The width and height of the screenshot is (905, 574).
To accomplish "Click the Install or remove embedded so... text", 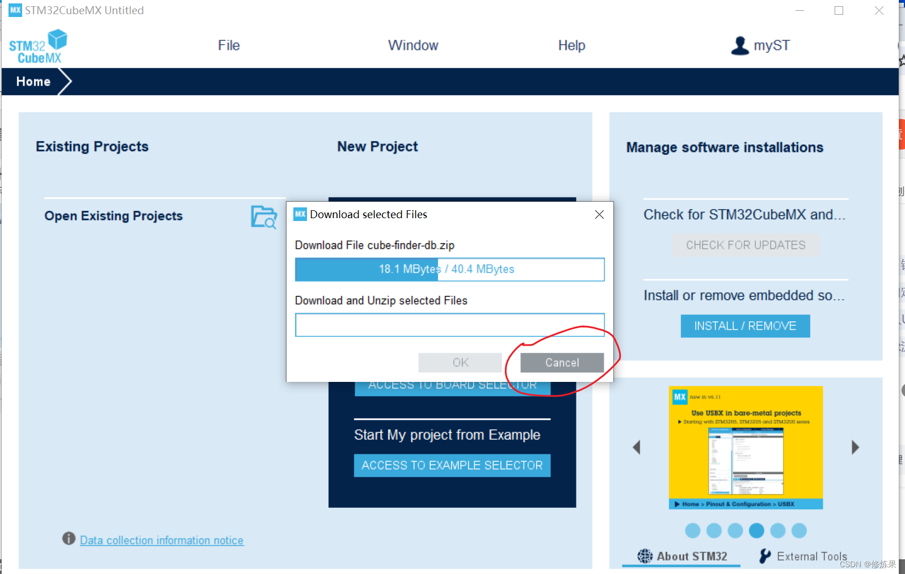I will [x=744, y=295].
